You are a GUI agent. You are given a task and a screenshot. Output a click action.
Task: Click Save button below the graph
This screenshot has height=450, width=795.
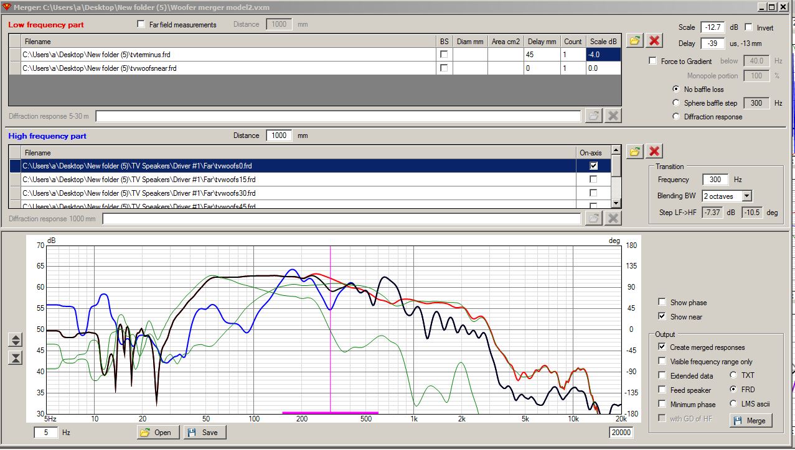click(x=204, y=433)
